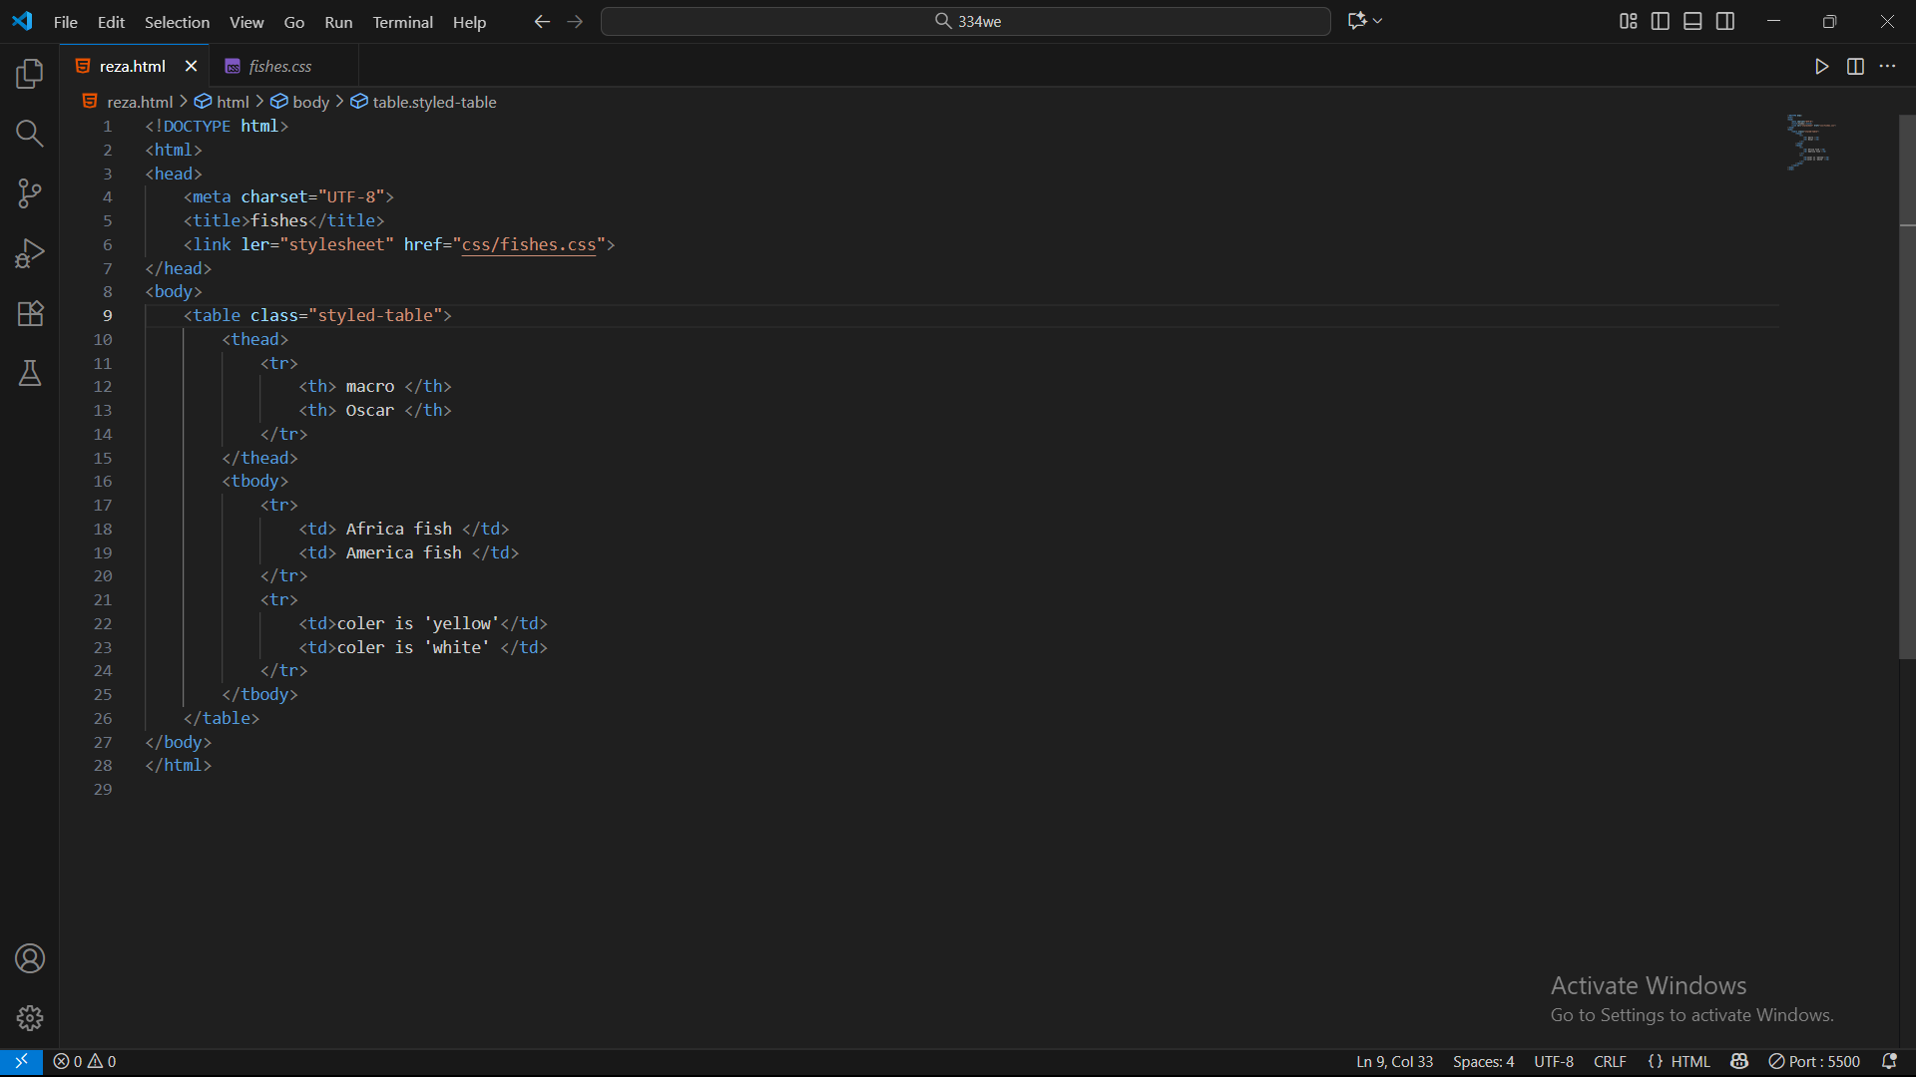Open the Extensions view
The image size is (1916, 1077).
coord(30,313)
